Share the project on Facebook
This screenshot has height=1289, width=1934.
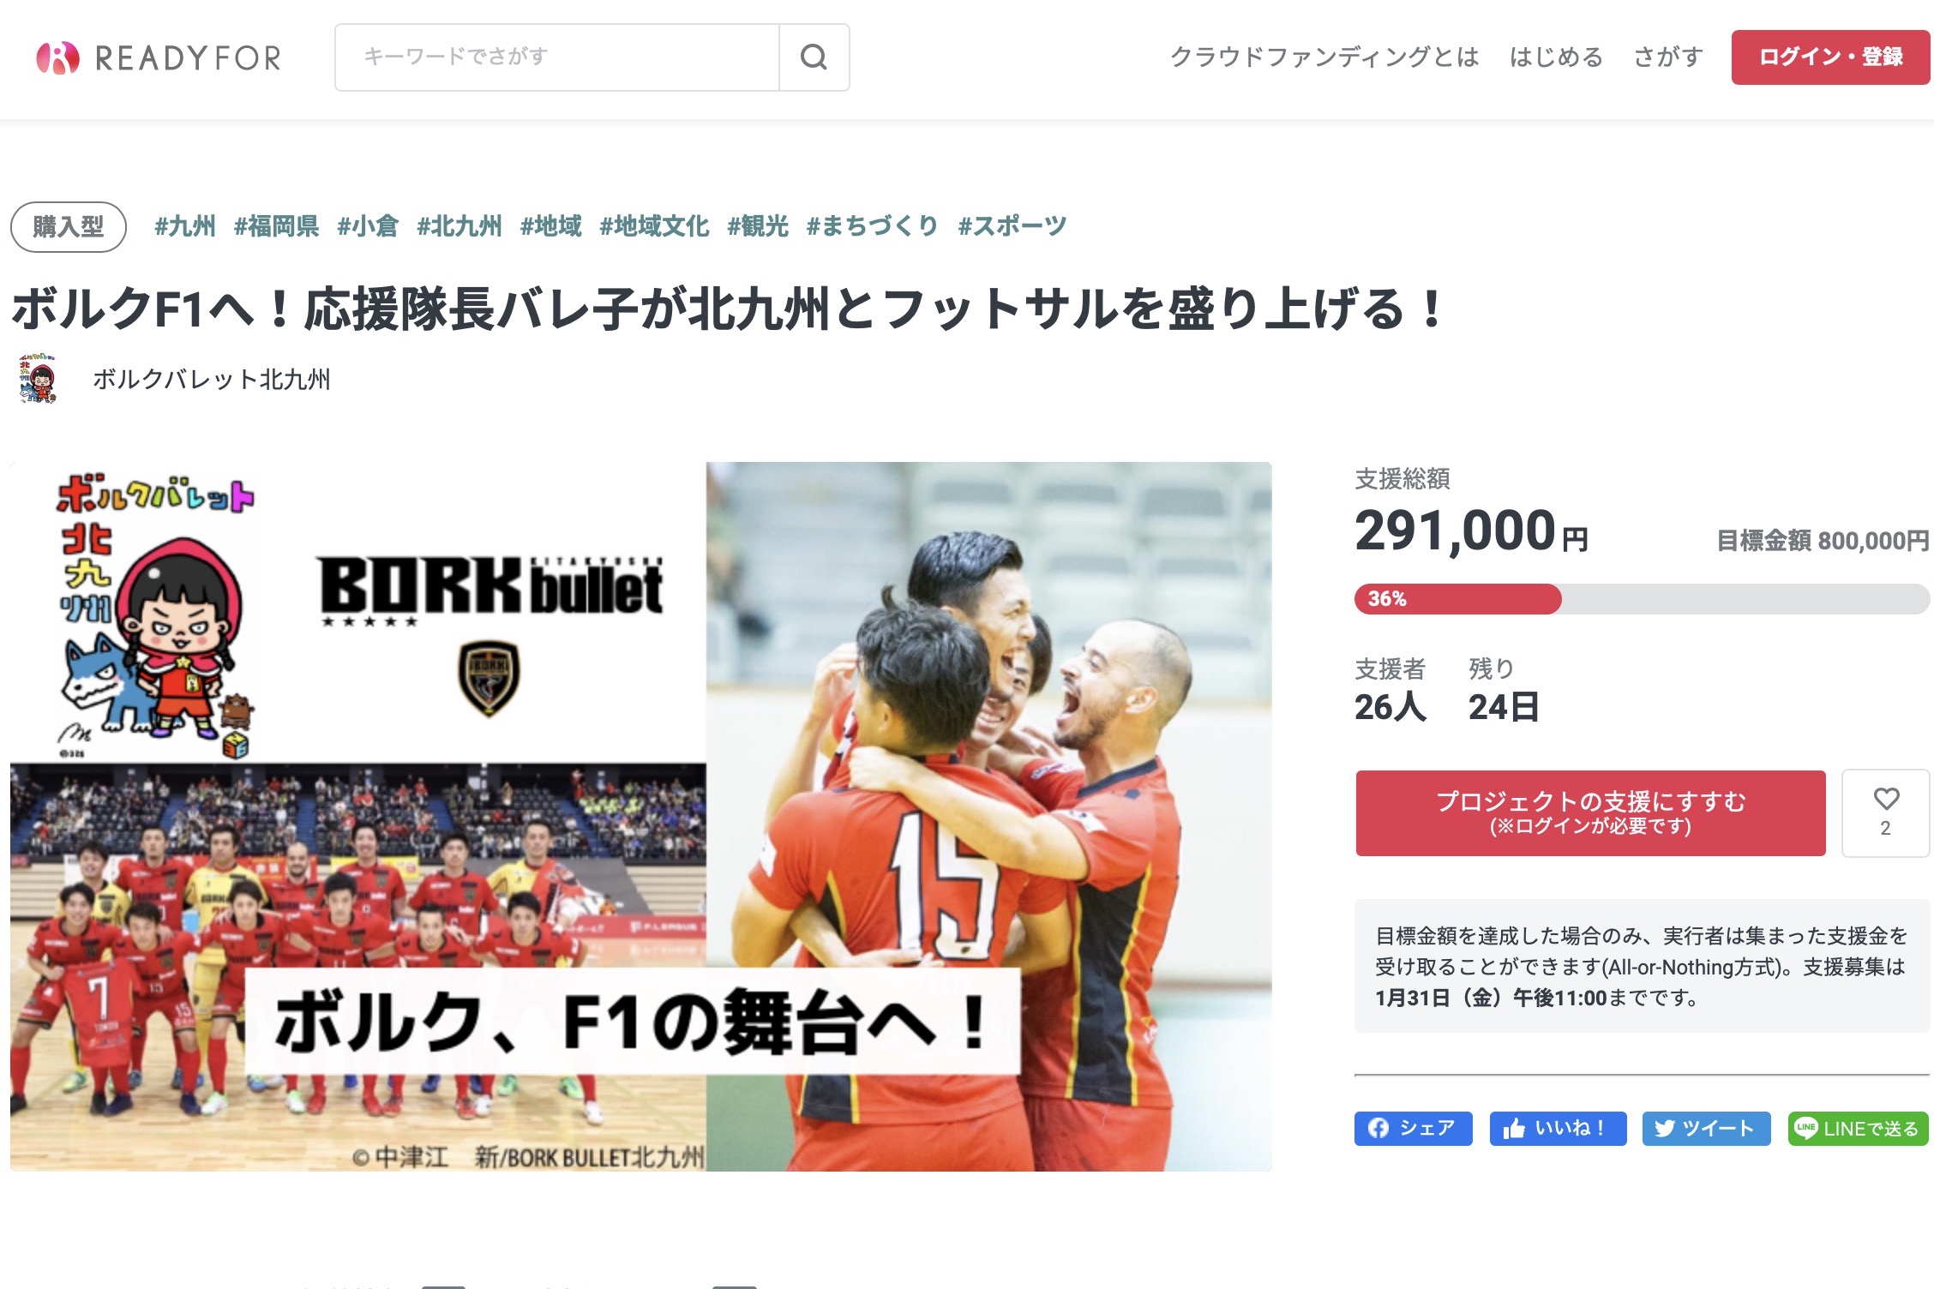[1413, 1128]
